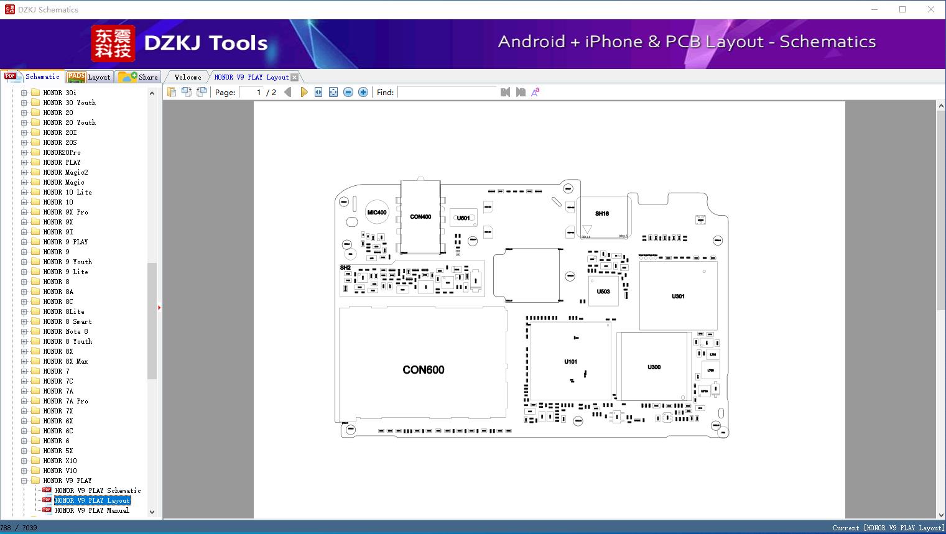Screen dimensions: 946x534
Task: Expand the HONOR PLAY folder
Action: point(24,162)
